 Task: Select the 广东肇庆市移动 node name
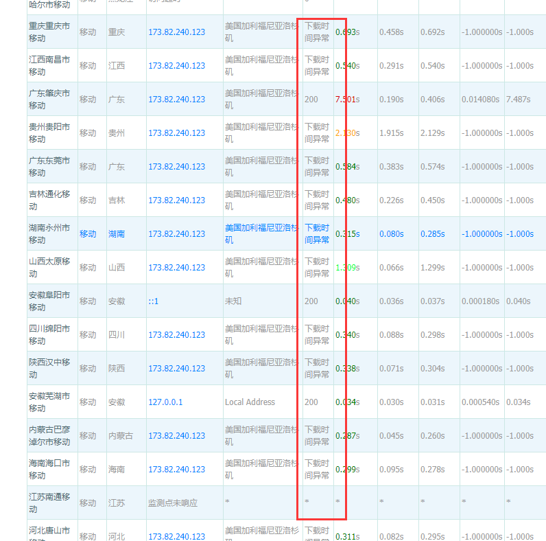point(49,100)
